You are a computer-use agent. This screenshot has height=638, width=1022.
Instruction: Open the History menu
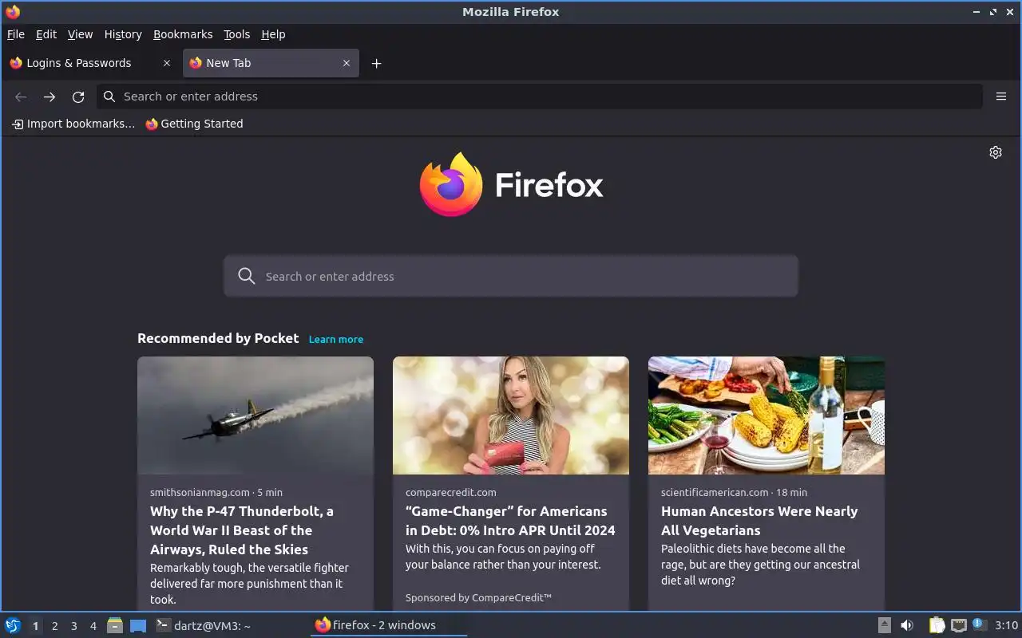tap(123, 34)
